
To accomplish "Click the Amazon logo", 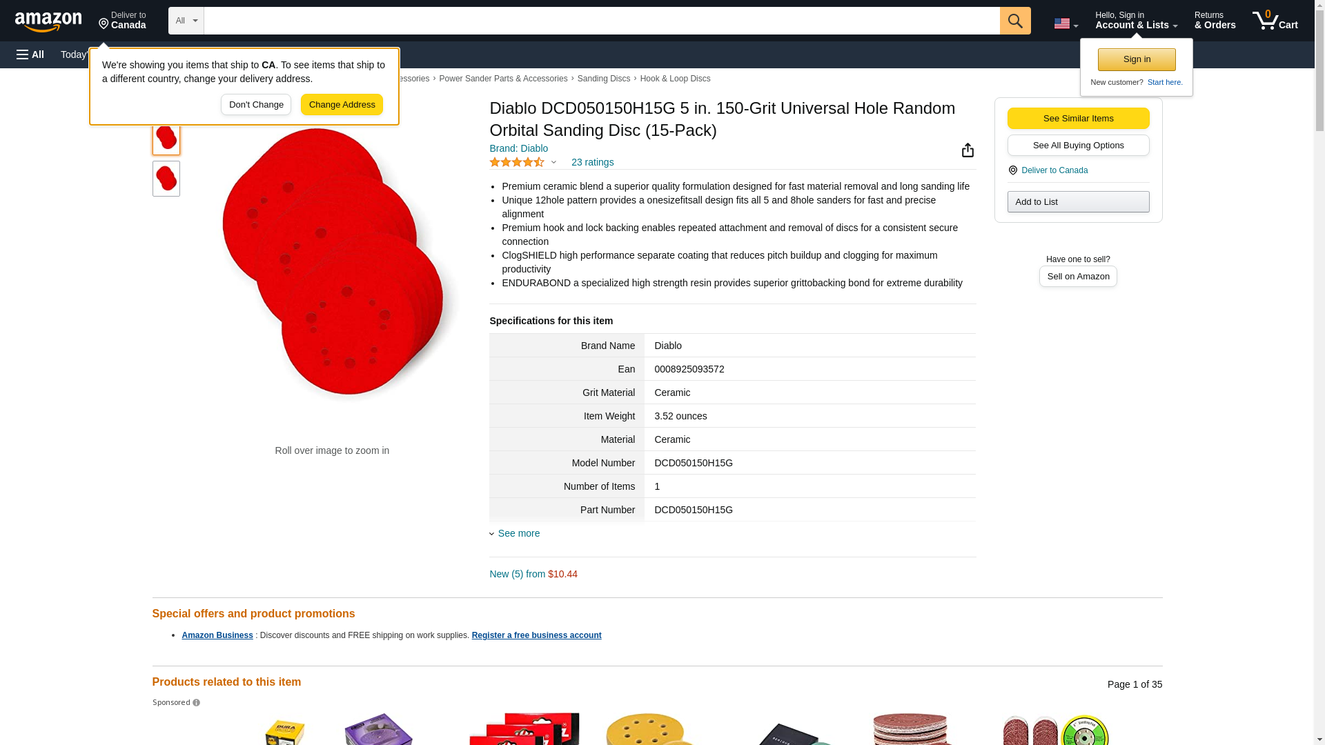I will tap(48, 21).
